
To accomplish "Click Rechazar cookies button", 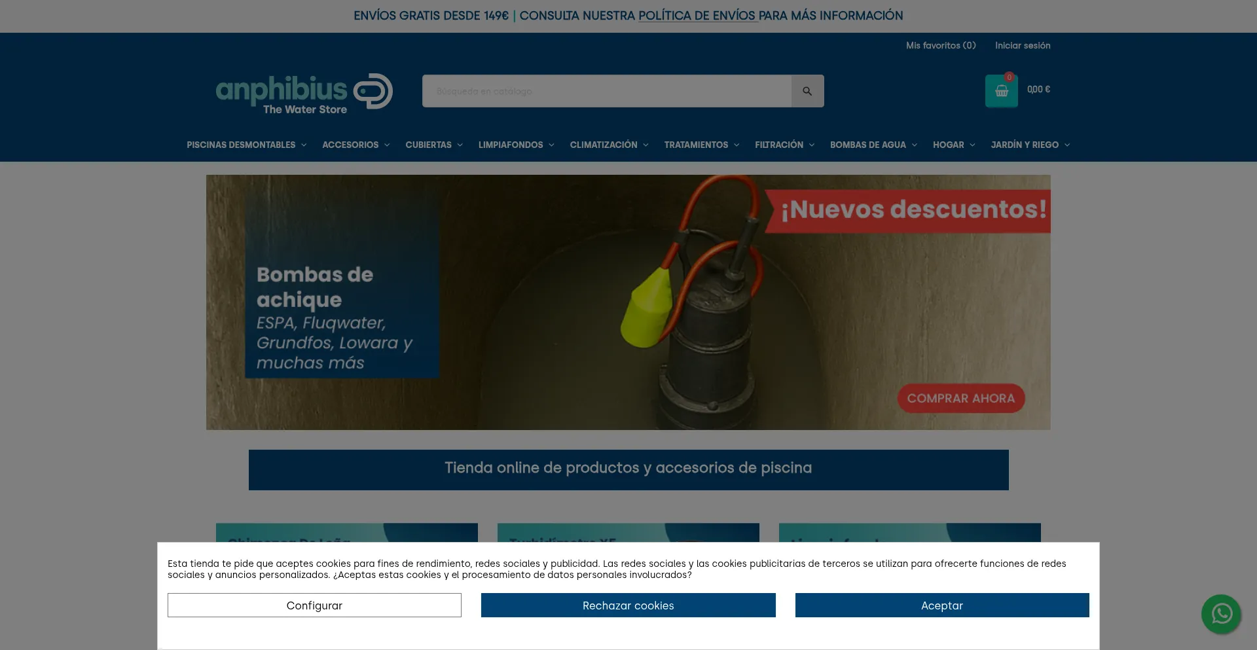I will click(x=628, y=605).
